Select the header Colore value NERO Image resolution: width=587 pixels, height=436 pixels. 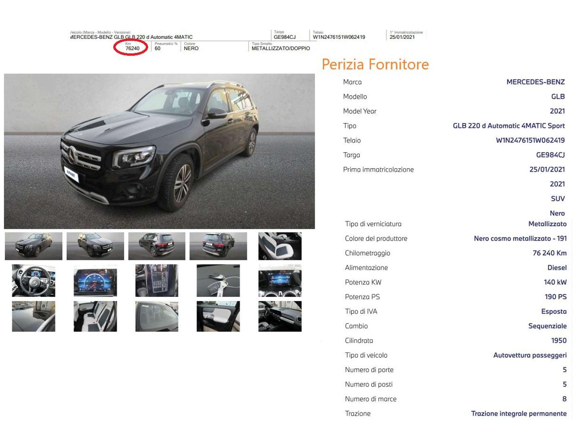[x=191, y=48]
